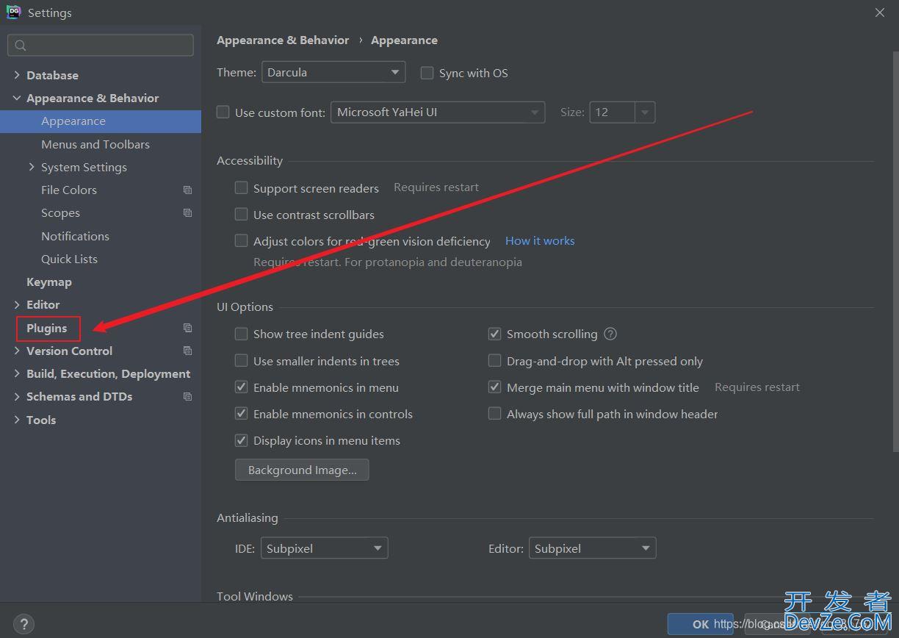The height and width of the screenshot is (638, 899).
Task: Uncheck Merge main menu with window title
Action: tap(494, 387)
